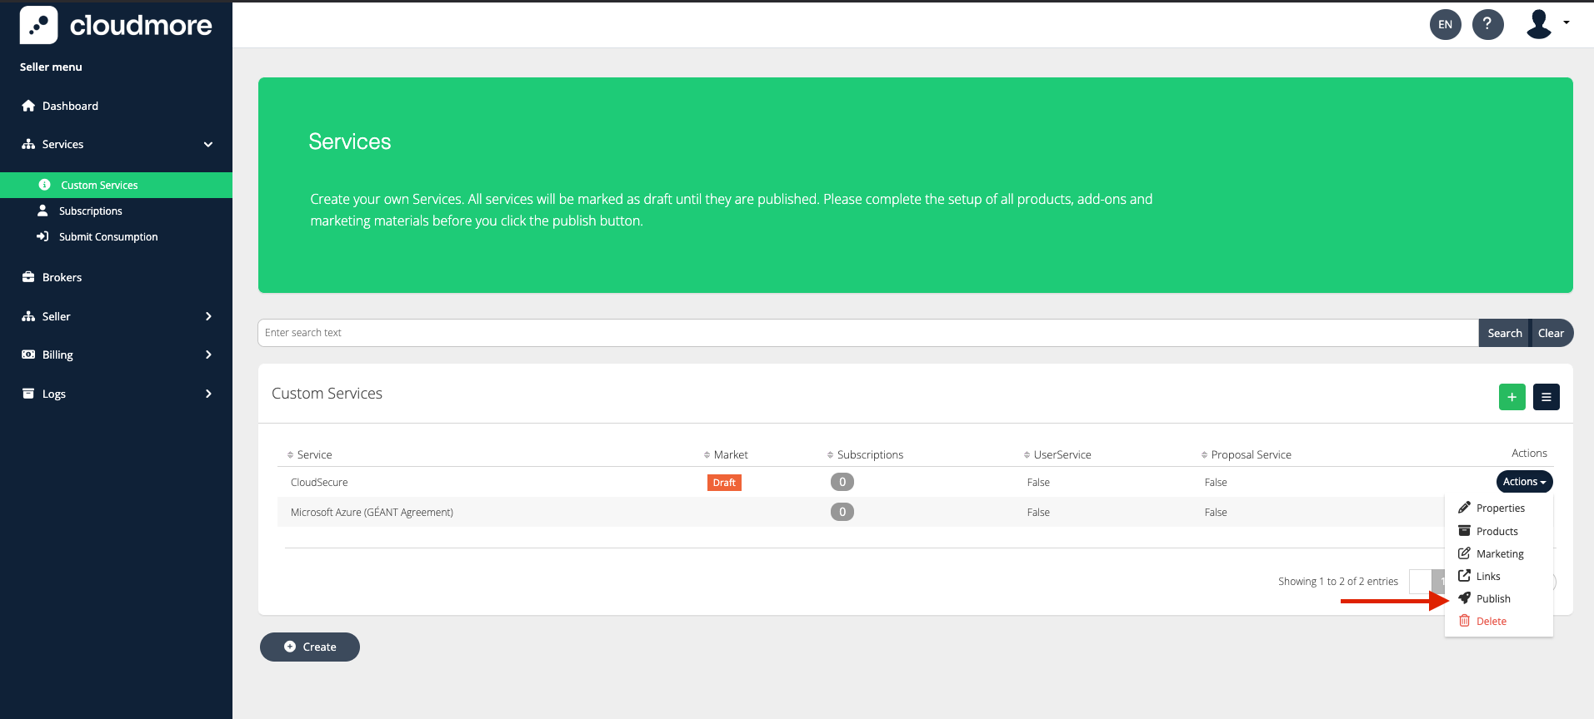The image size is (1594, 719).
Task: Choose Marketing in the actions menu
Action: (x=1499, y=553)
